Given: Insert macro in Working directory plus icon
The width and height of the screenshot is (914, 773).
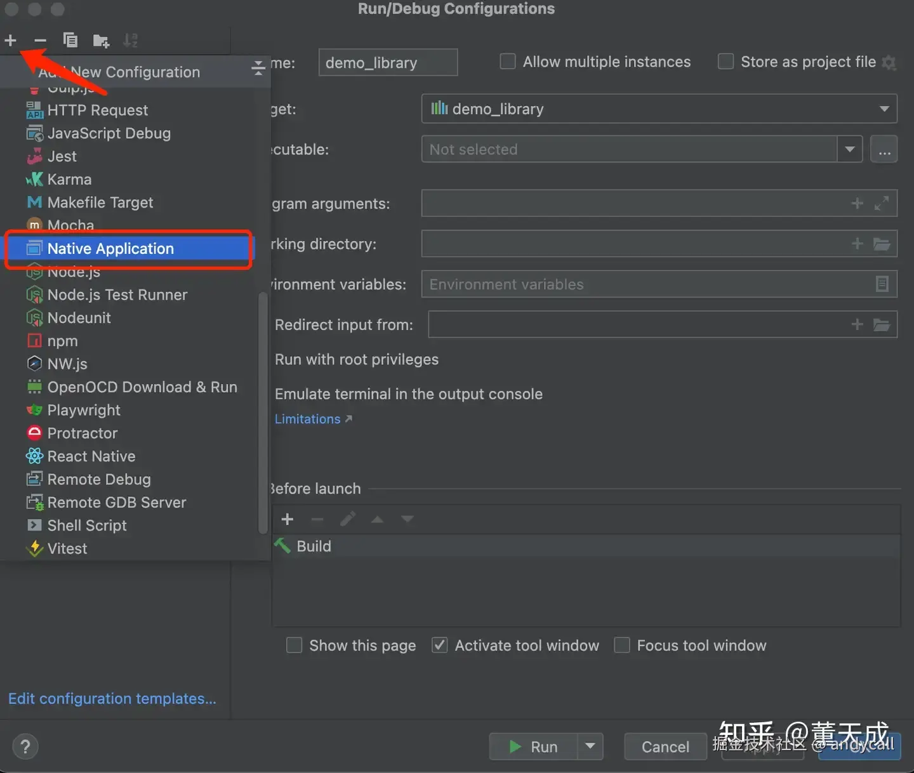Looking at the screenshot, I should 857,244.
